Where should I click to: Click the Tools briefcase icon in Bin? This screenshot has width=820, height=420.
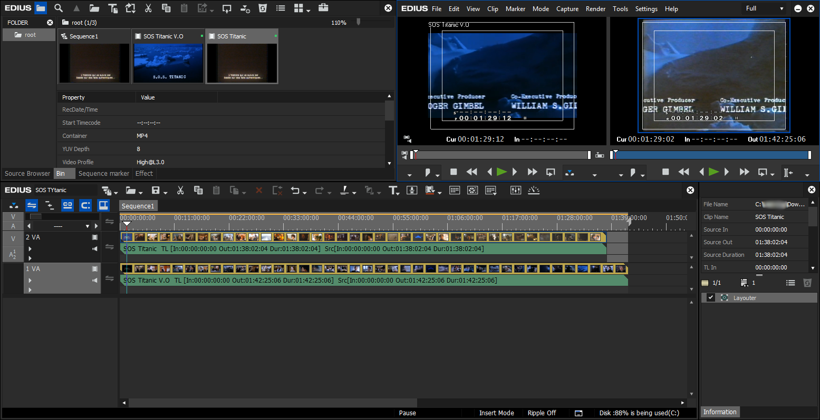[323, 7]
